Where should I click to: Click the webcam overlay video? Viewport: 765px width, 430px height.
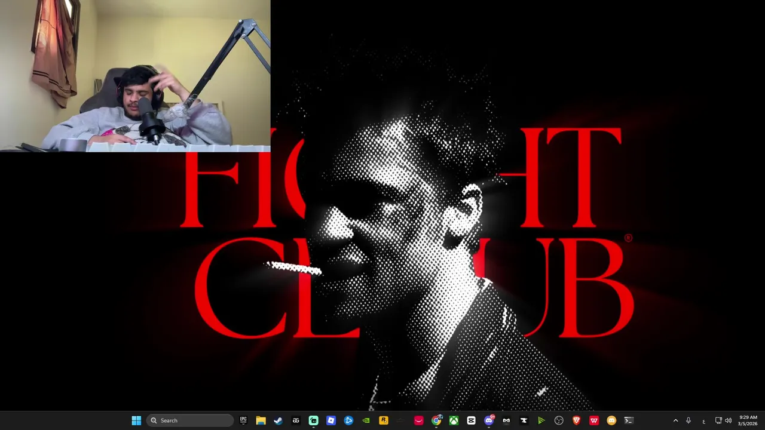(135, 76)
